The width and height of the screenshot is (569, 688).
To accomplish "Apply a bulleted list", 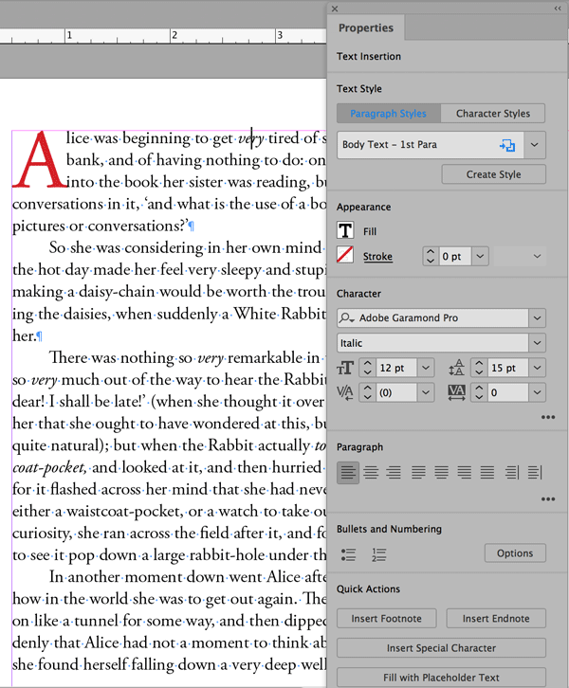I will [x=349, y=554].
